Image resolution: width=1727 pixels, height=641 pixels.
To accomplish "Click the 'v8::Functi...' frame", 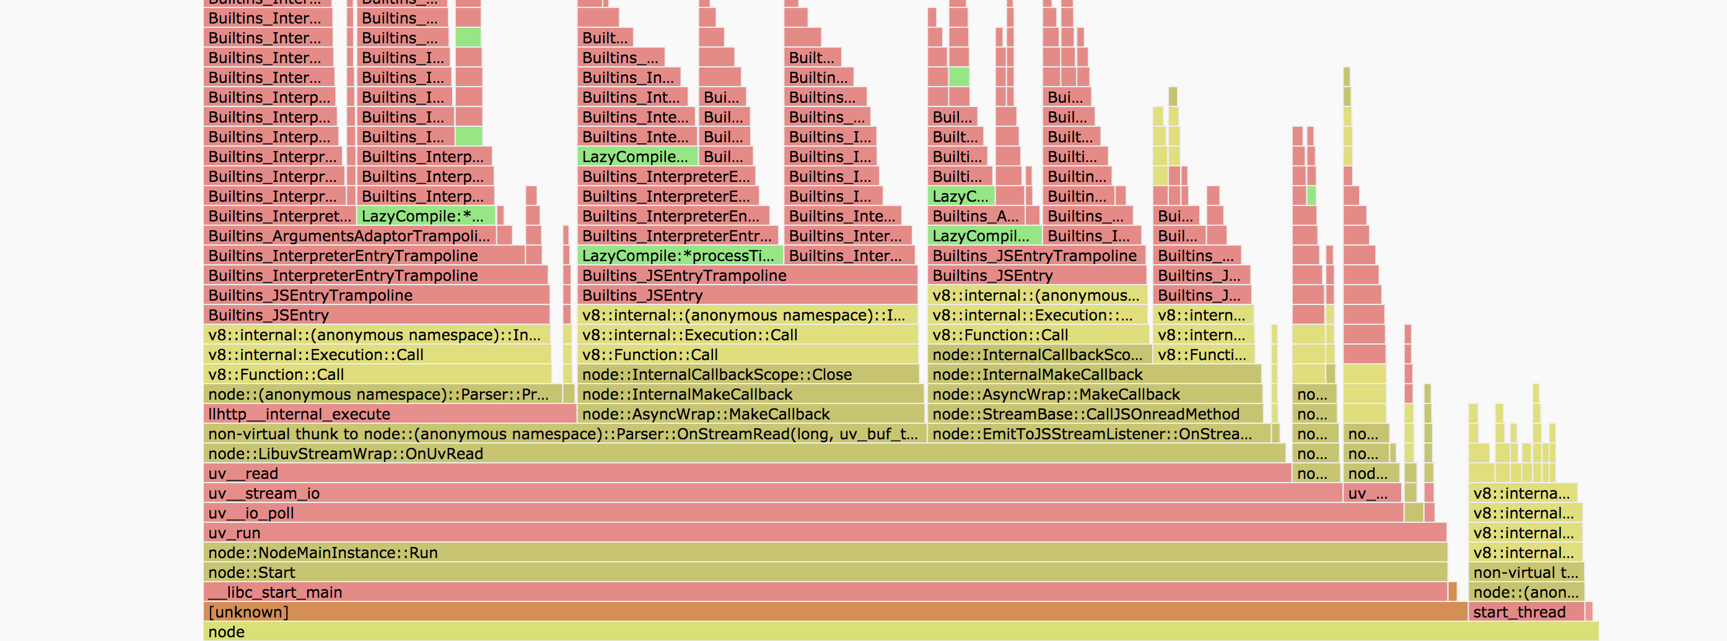I will pos(1204,355).
